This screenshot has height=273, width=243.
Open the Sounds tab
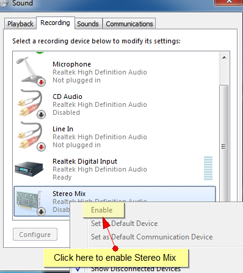[88, 24]
